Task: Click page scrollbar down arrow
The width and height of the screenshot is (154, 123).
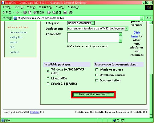Action: pyautogui.click(x=151, y=116)
